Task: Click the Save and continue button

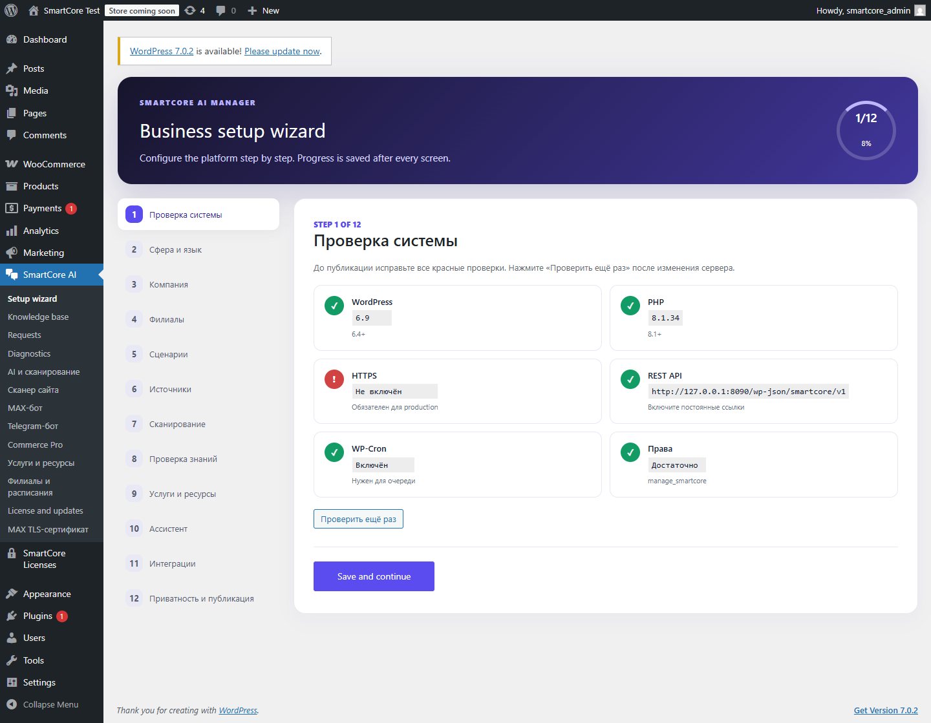Action: [x=374, y=576]
